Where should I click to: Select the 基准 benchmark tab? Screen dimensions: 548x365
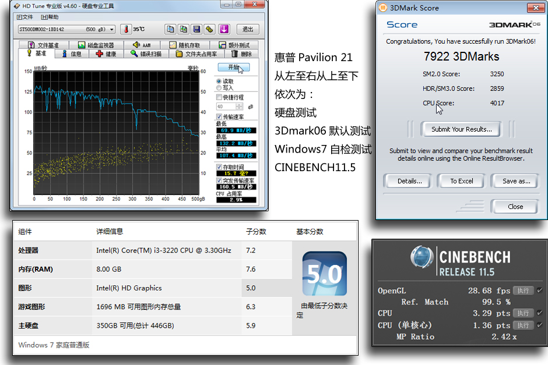[x=37, y=54]
